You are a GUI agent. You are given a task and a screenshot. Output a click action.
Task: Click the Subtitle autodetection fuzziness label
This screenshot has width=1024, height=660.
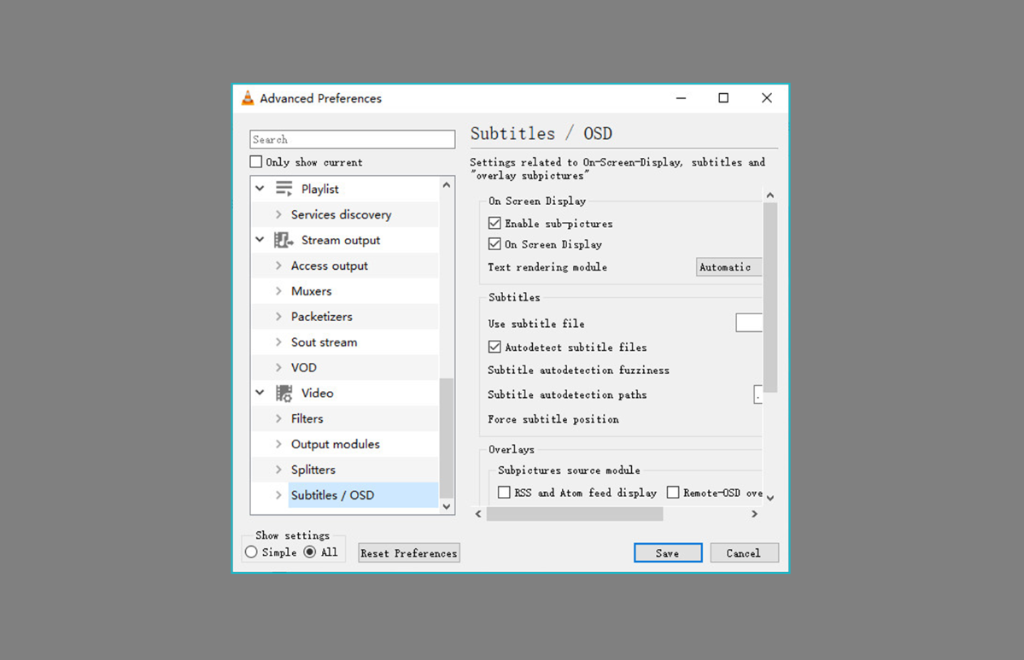(578, 371)
